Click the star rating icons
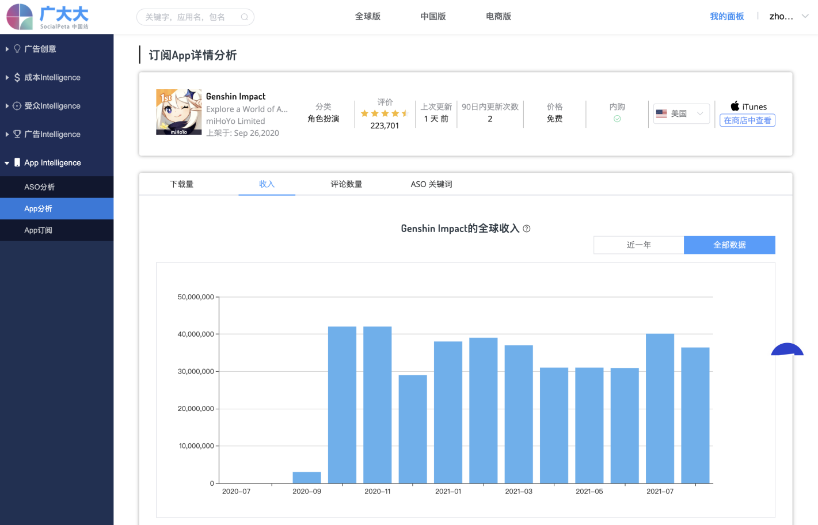 pyautogui.click(x=385, y=113)
